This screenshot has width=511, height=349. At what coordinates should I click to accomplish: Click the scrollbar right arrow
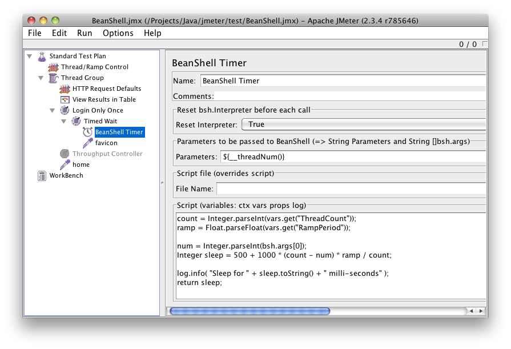pyautogui.click(x=481, y=311)
